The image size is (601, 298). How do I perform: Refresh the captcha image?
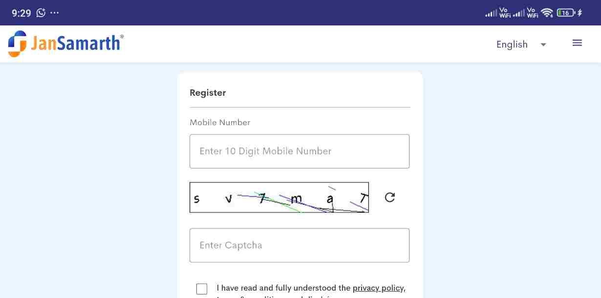coord(389,197)
